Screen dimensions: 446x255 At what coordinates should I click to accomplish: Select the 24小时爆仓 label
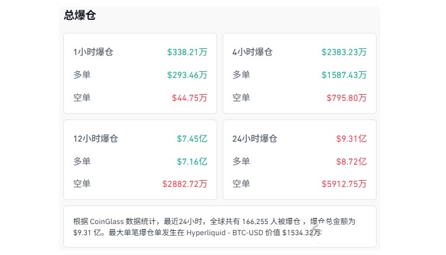tap(254, 139)
